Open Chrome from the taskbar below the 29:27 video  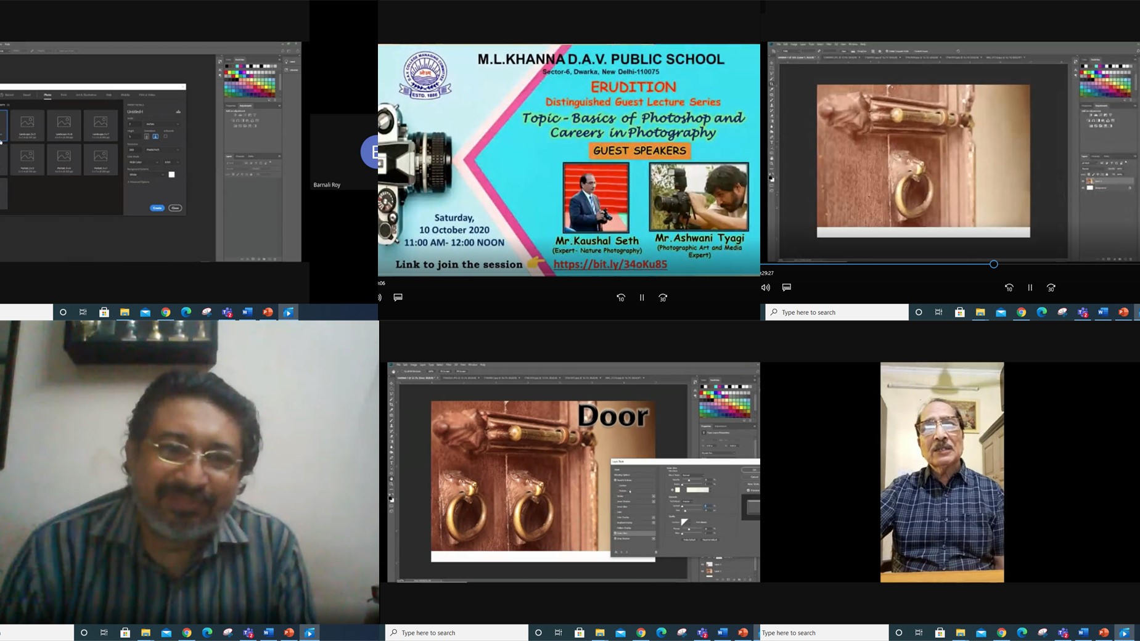click(1022, 312)
